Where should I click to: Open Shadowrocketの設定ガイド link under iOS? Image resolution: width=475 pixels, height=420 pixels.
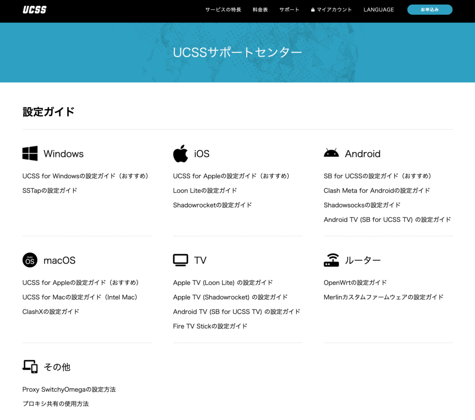pos(212,205)
